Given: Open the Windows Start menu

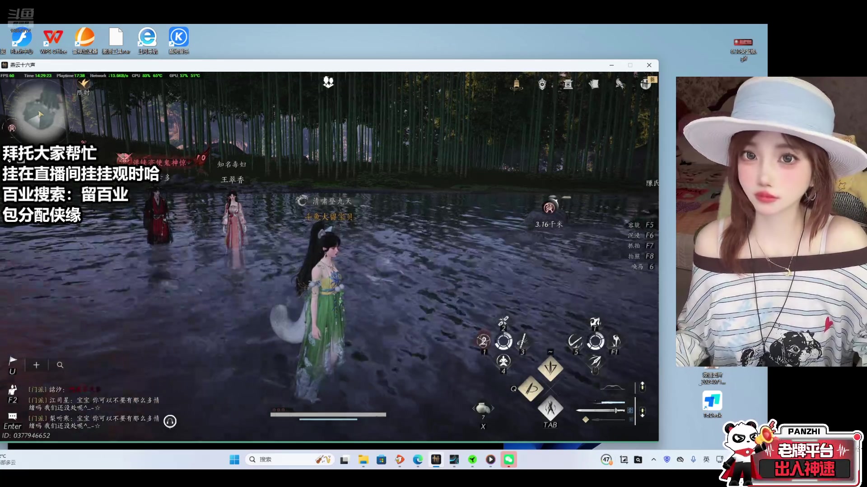Looking at the screenshot, I should click(234, 459).
